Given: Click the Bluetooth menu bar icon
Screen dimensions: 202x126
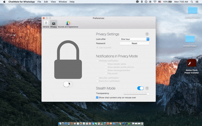Looking at the screenshot, I should tap(142, 2).
